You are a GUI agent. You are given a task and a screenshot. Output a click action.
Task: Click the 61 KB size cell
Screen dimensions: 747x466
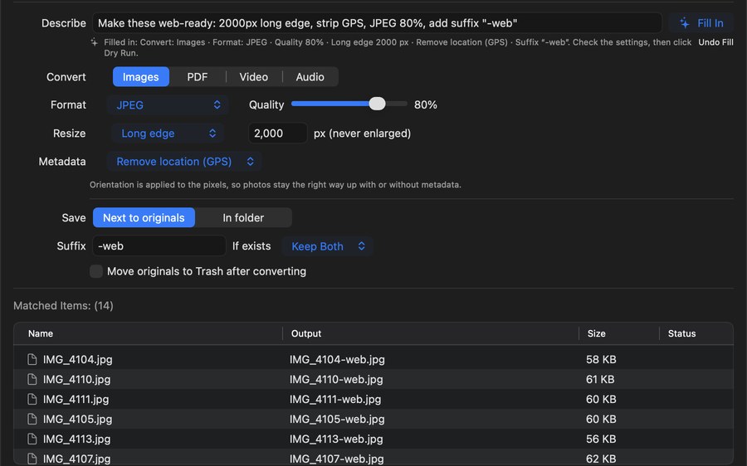coord(600,380)
